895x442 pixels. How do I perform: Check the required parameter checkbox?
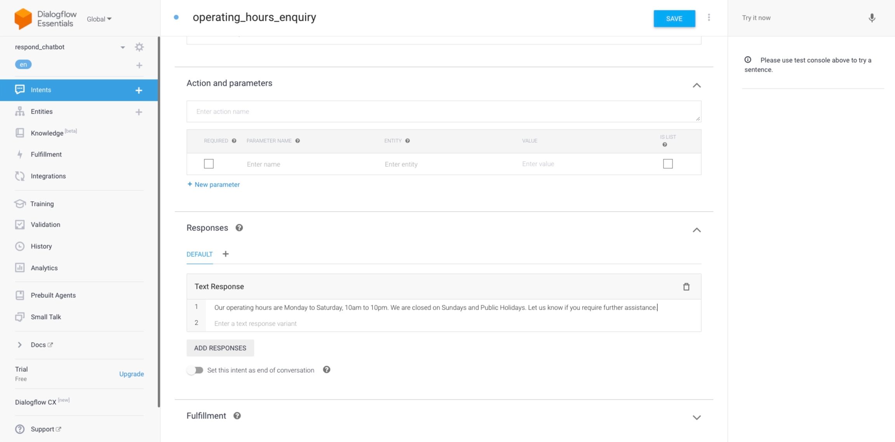209,164
